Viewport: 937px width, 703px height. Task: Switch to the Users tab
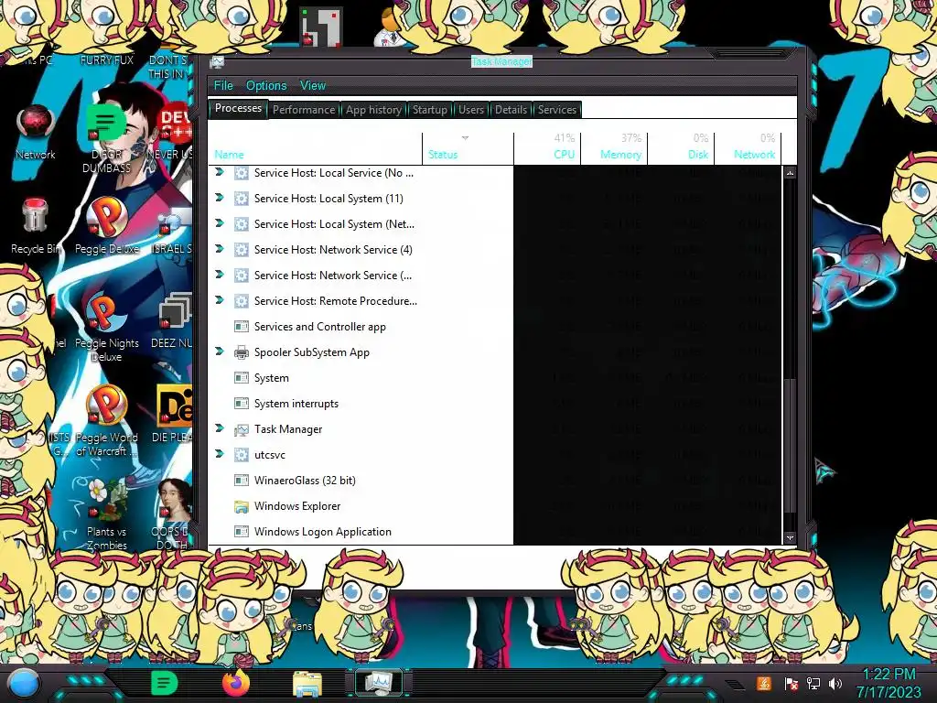[x=471, y=110]
